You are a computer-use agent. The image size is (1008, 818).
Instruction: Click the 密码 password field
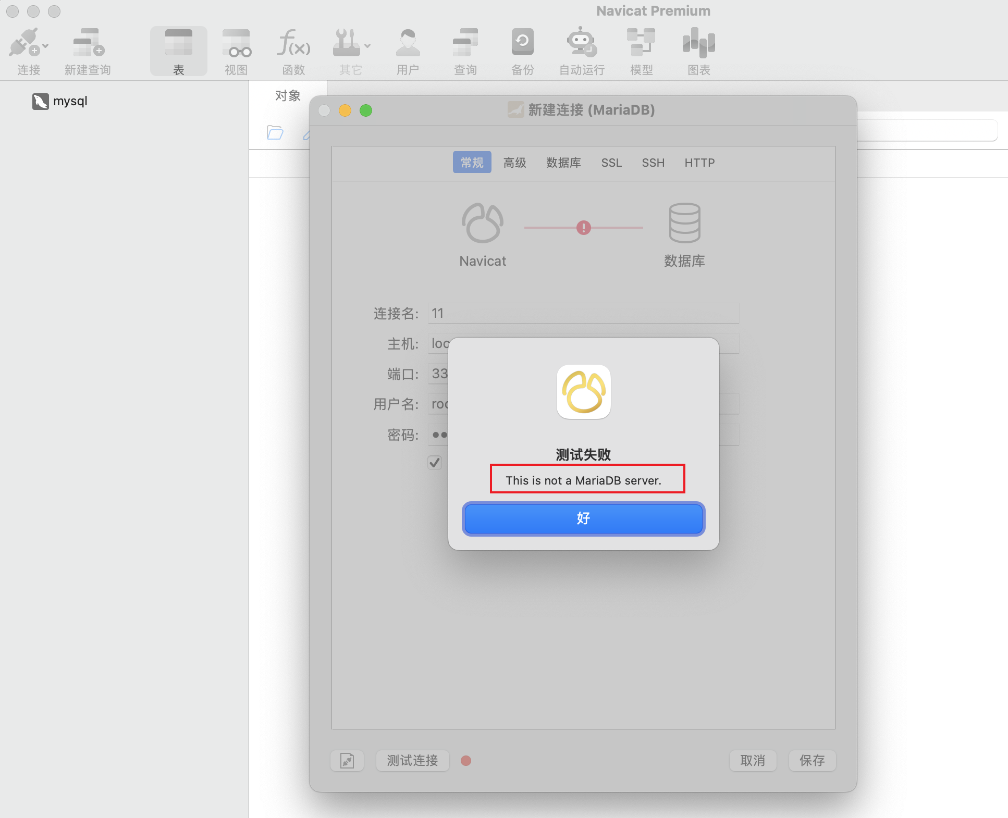coord(583,435)
